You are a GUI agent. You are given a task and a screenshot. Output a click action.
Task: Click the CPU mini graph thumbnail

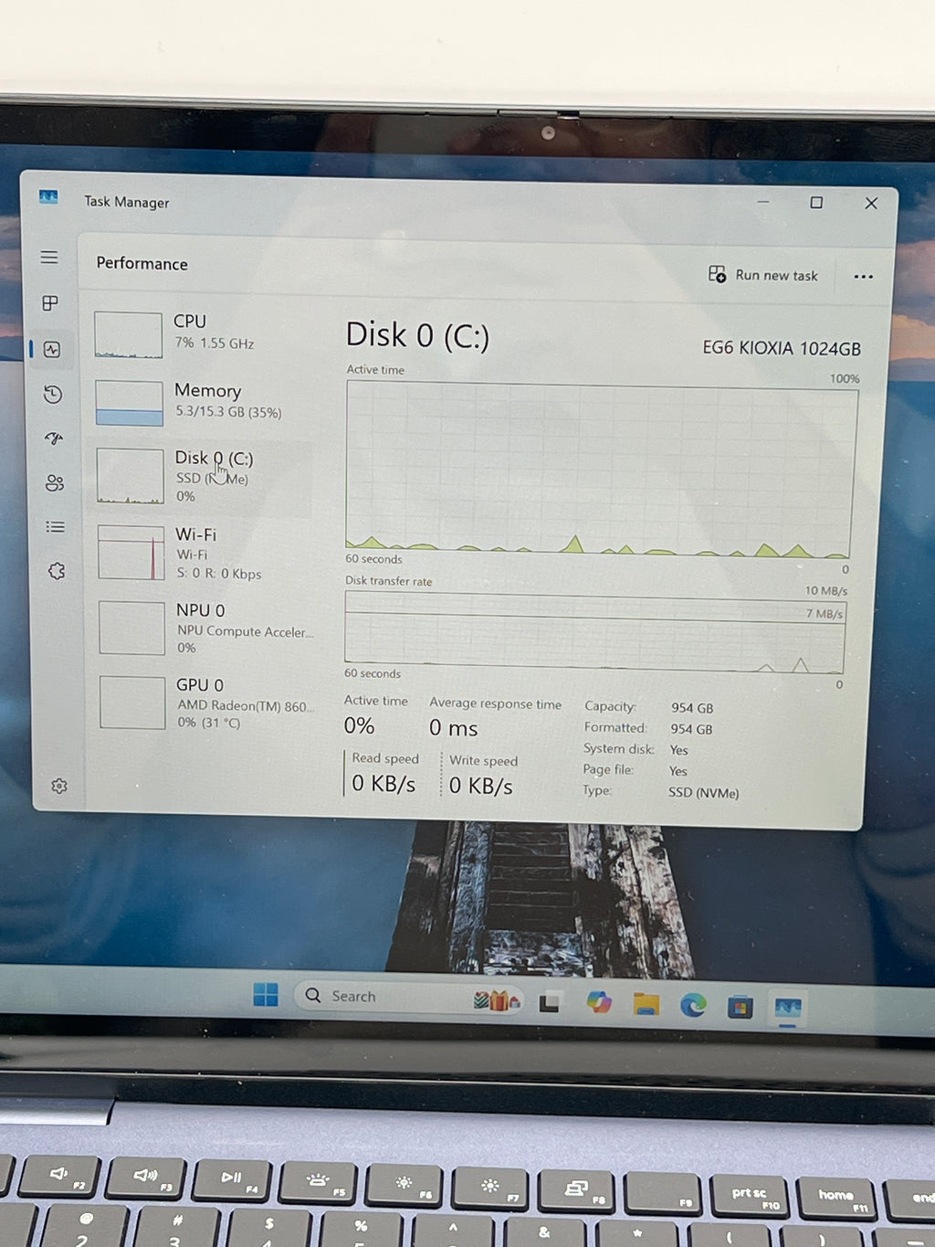coord(128,334)
